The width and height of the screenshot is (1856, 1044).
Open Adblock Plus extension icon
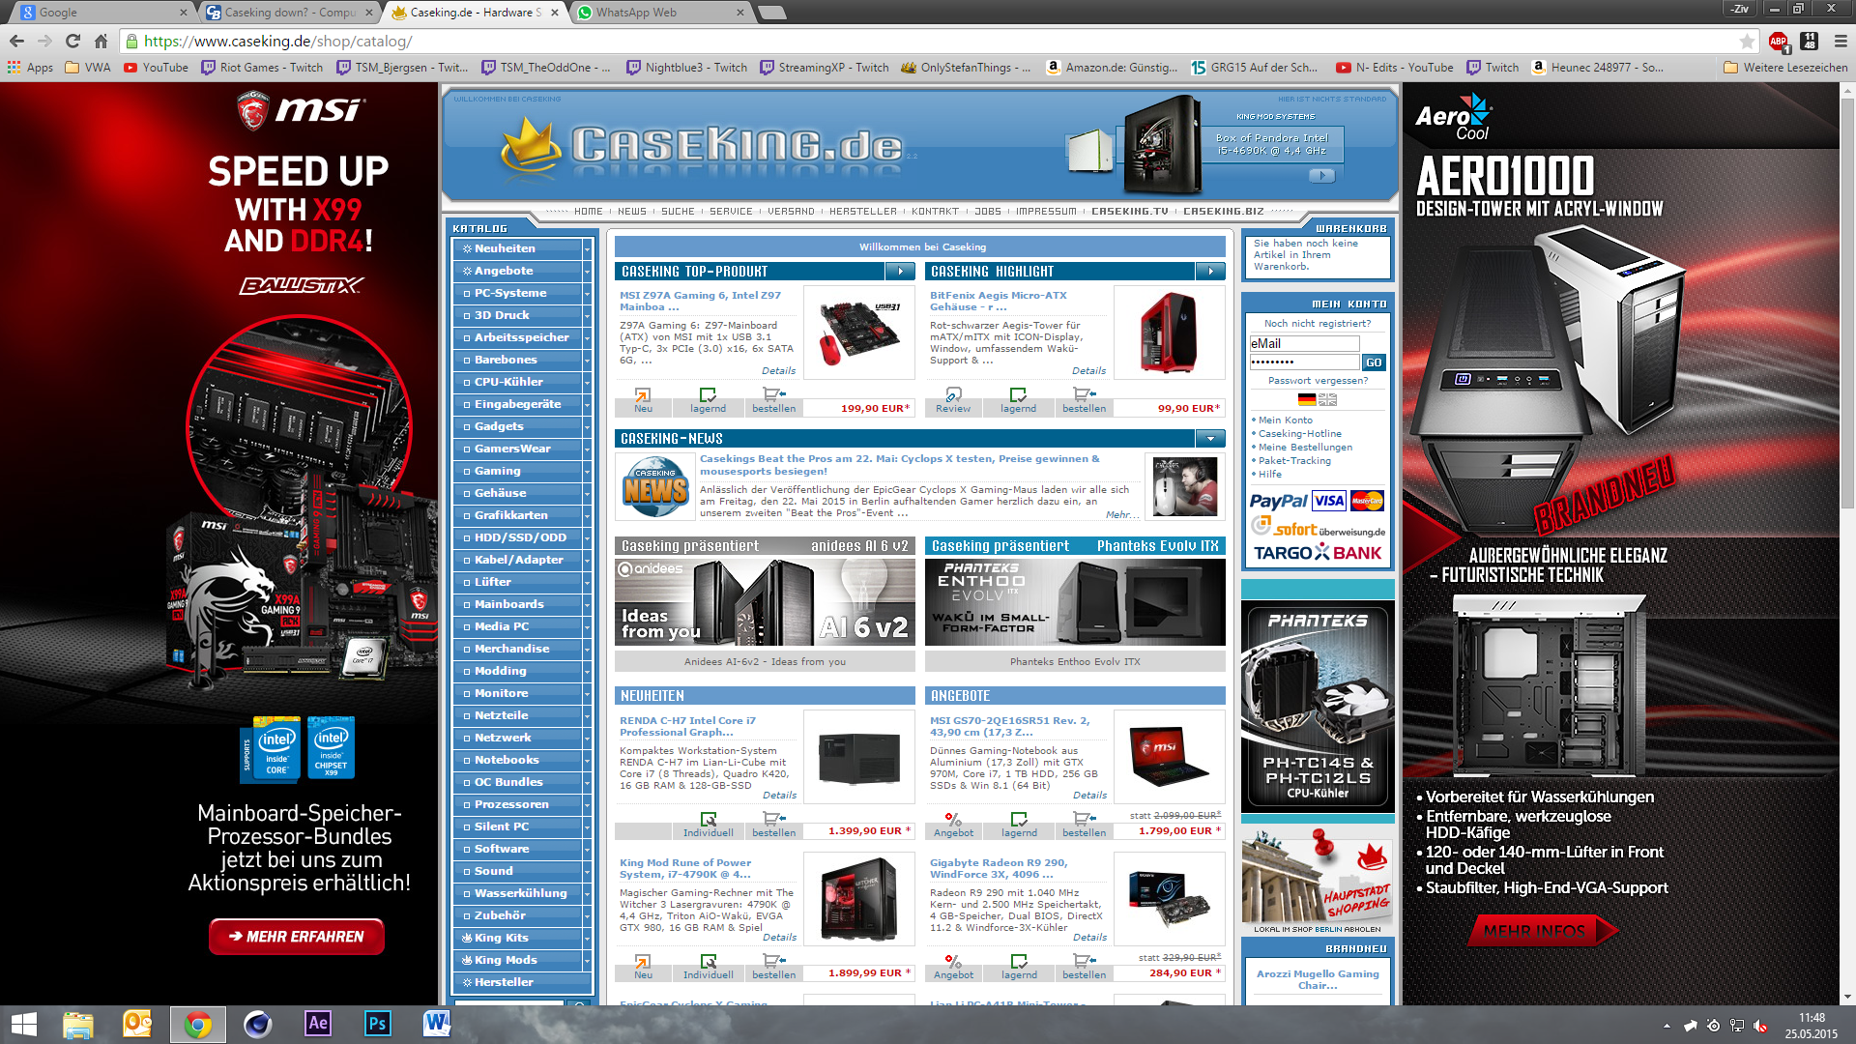tap(1778, 41)
